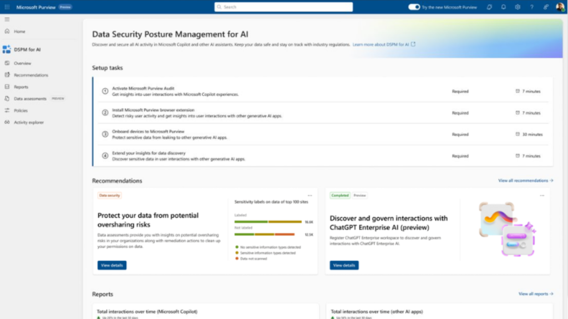The width and height of the screenshot is (568, 319).
Task: Go to Reports in the left navigation
Action: tap(21, 87)
